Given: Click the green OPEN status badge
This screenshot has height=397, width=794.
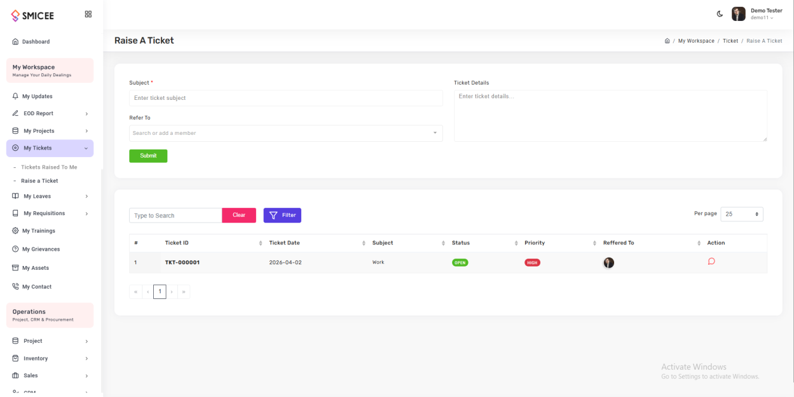Looking at the screenshot, I should pyautogui.click(x=460, y=262).
